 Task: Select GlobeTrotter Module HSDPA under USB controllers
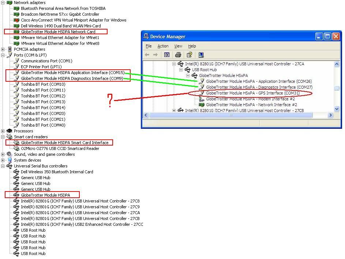click(45, 195)
